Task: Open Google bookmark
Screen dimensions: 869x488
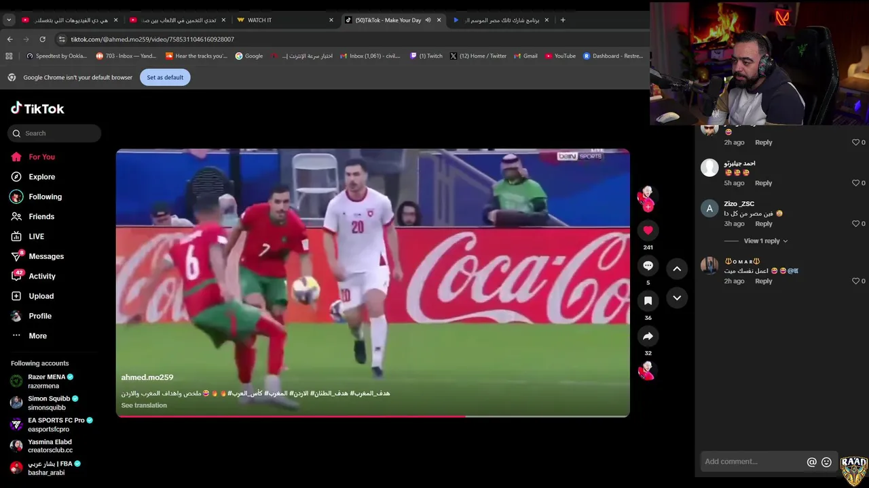Action: (x=249, y=56)
